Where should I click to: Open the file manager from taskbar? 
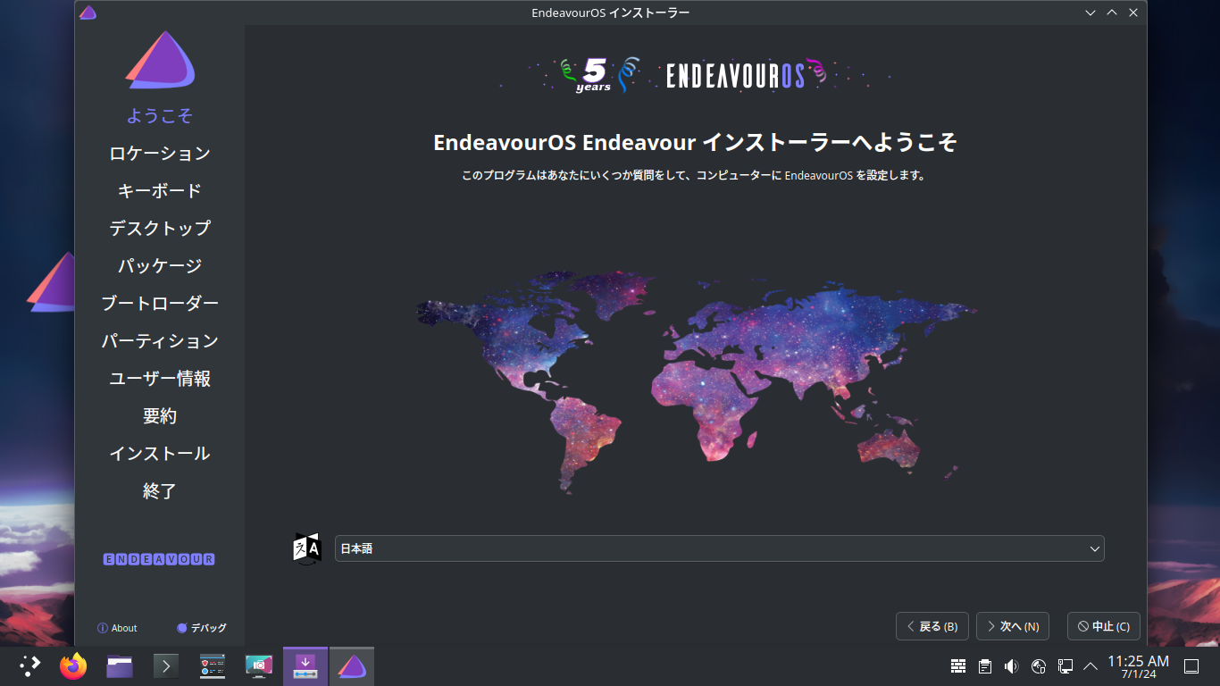(x=120, y=665)
